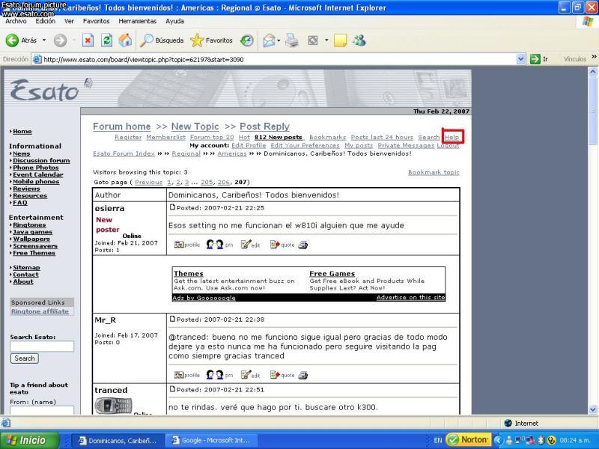Go to the browser Home page icon
The width and height of the screenshot is (599, 449).
(x=125, y=40)
